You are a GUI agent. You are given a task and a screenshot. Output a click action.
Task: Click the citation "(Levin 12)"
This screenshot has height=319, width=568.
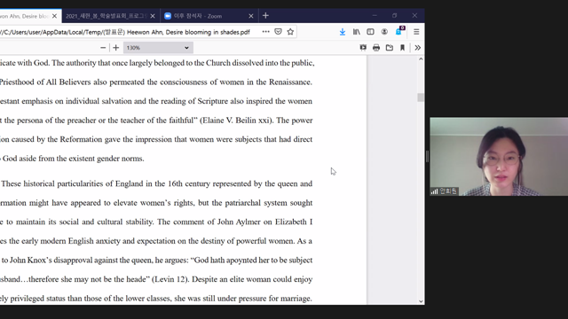click(x=170, y=279)
